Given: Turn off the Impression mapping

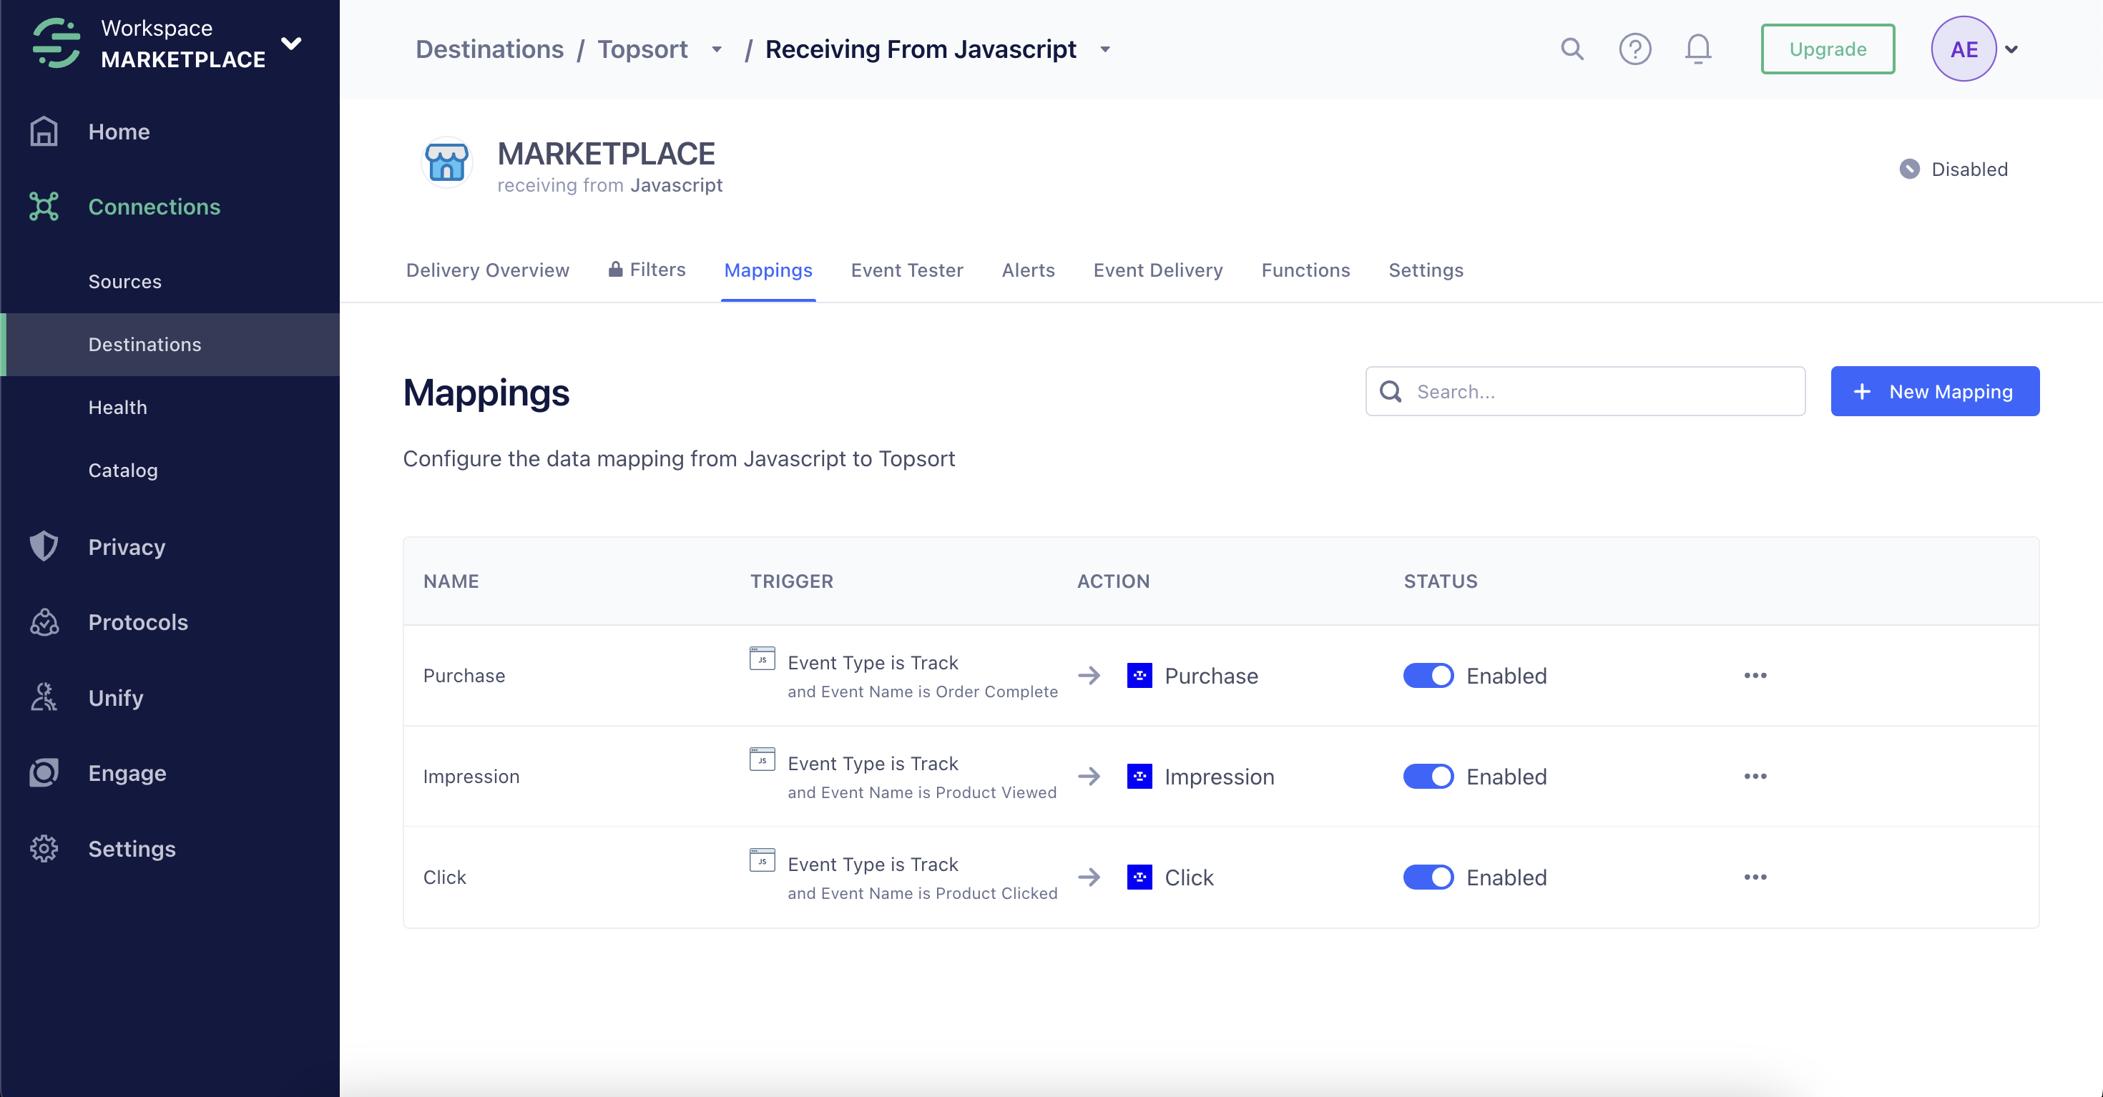Looking at the screenshot, I should pyautogui.click(x=1428, y=776).
